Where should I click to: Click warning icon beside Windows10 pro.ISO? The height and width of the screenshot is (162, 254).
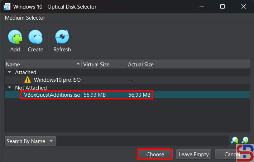tap(28, 80)
